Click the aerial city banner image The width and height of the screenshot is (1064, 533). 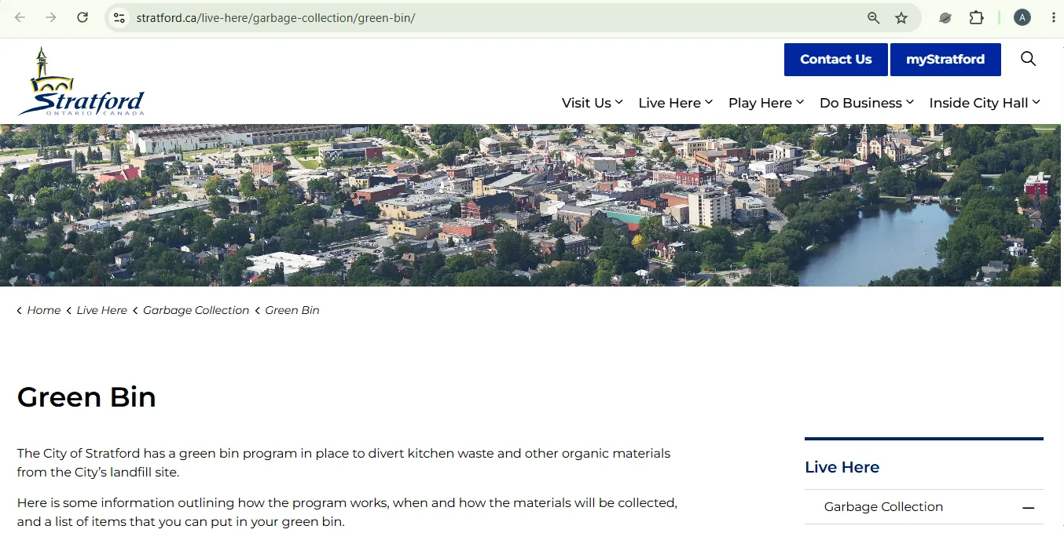[532, 205]
